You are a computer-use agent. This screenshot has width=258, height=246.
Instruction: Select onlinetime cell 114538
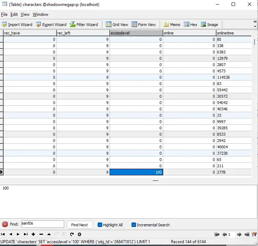coord(234,77)
